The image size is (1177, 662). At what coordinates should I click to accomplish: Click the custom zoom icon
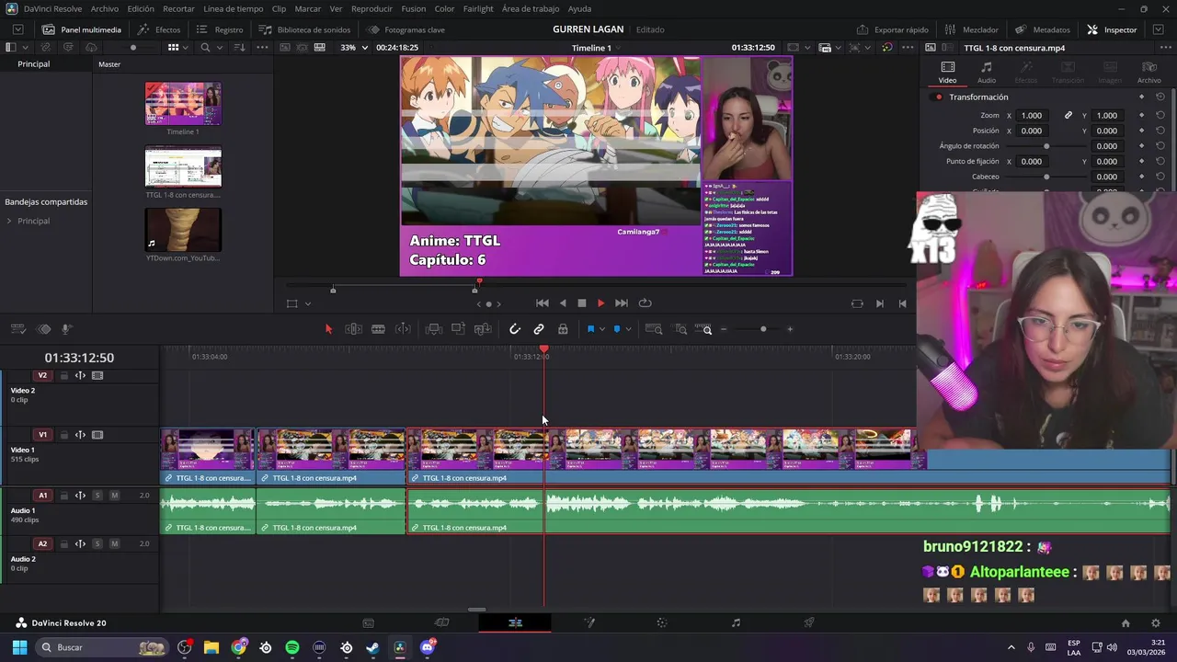[704, 329]
